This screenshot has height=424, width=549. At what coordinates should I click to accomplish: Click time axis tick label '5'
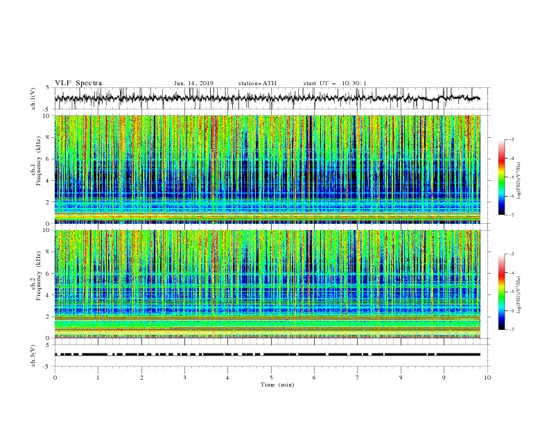coord(271,378)
